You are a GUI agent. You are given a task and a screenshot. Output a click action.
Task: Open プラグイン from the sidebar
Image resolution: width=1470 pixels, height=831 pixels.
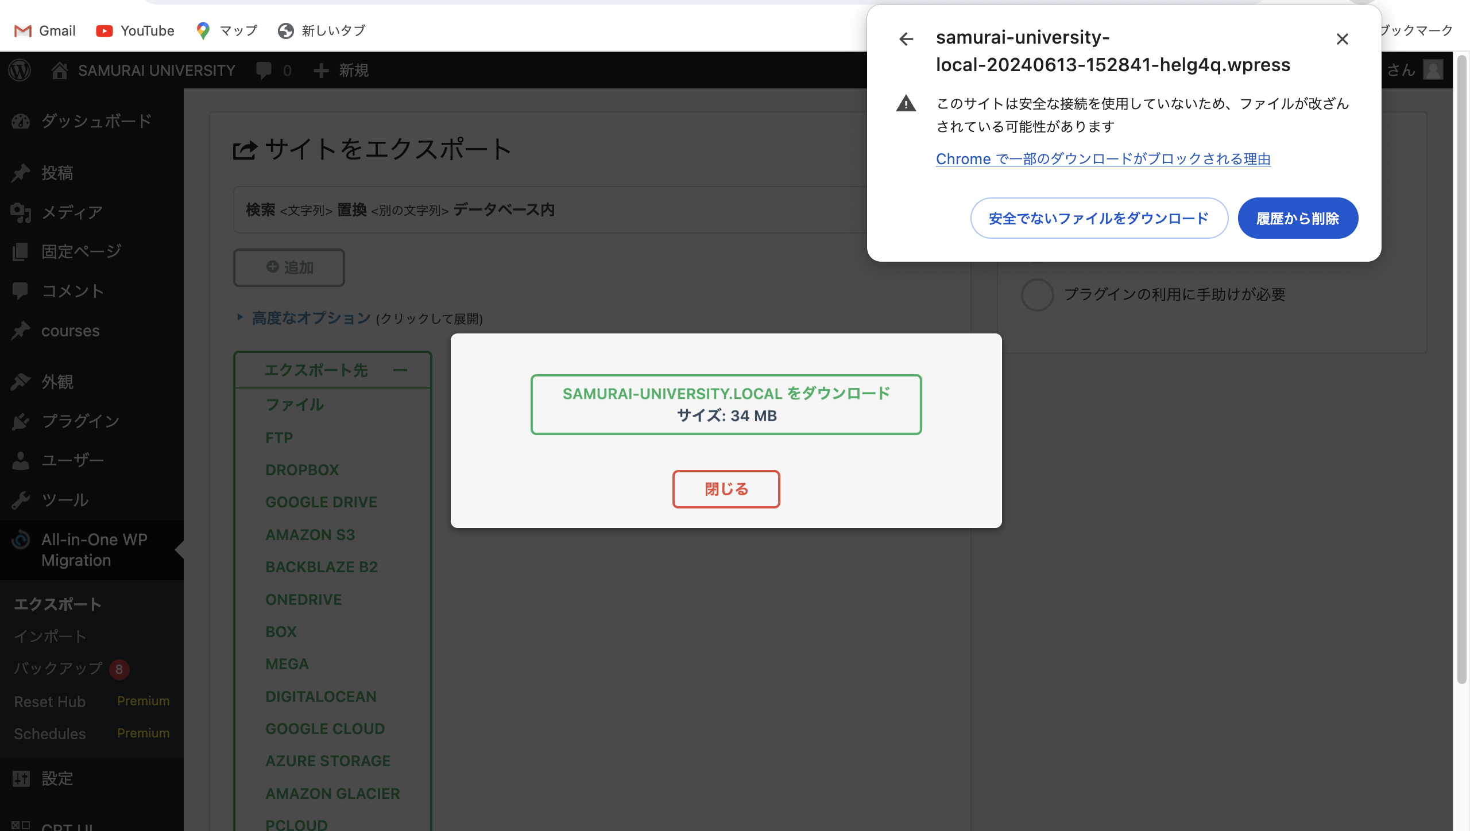point(80,421)
